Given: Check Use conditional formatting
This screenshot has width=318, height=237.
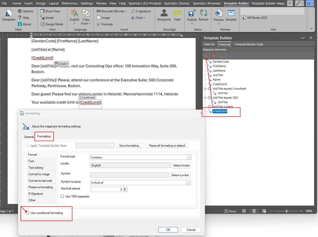Looking at the screenshot, I should (x=27, y=213).
